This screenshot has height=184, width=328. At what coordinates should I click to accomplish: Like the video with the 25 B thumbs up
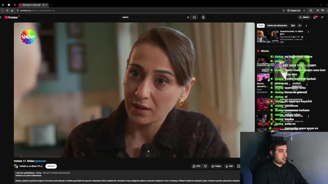click(197, 166)
